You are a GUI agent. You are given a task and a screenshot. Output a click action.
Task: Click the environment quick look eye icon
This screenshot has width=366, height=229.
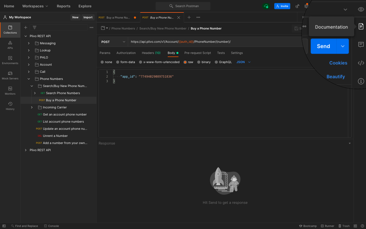(361, 9)
